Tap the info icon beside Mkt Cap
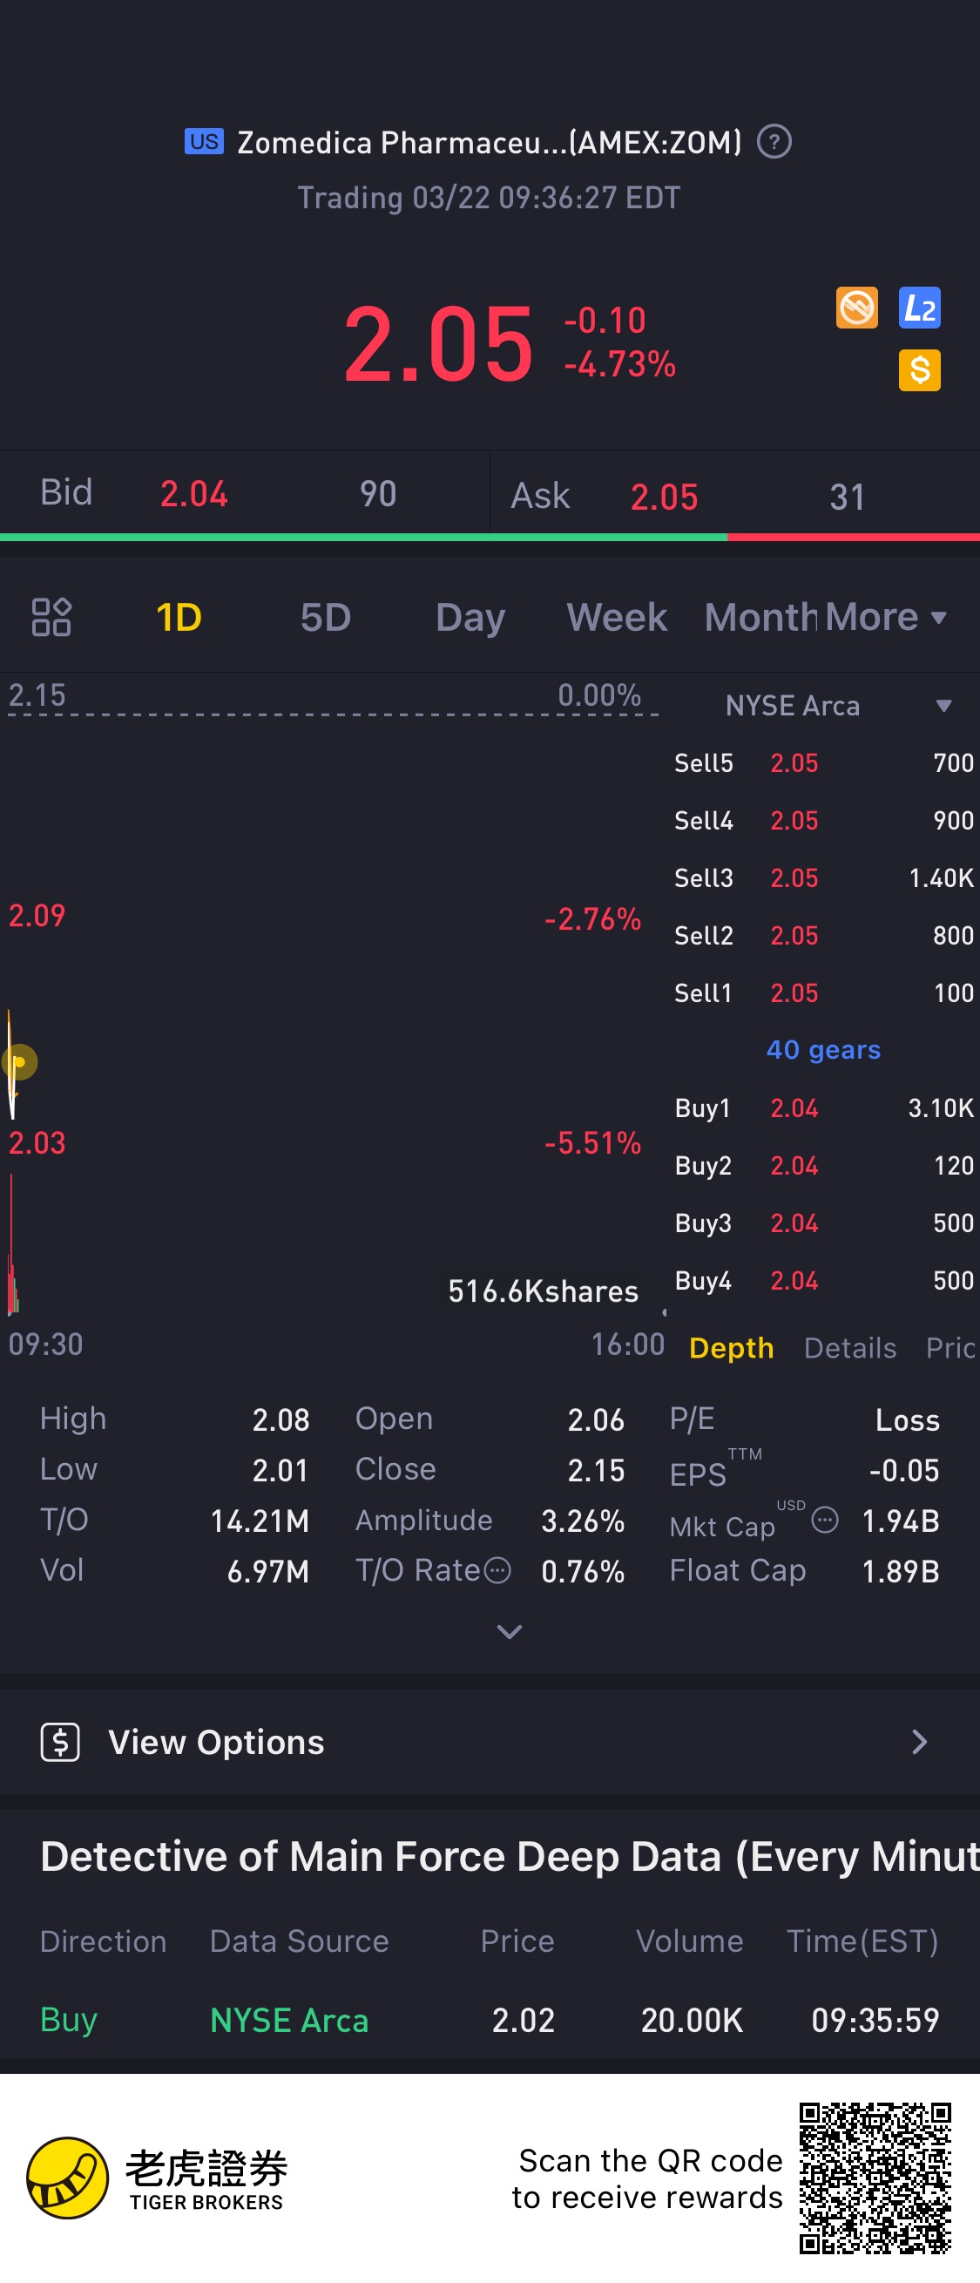 tap(824, 1520)
